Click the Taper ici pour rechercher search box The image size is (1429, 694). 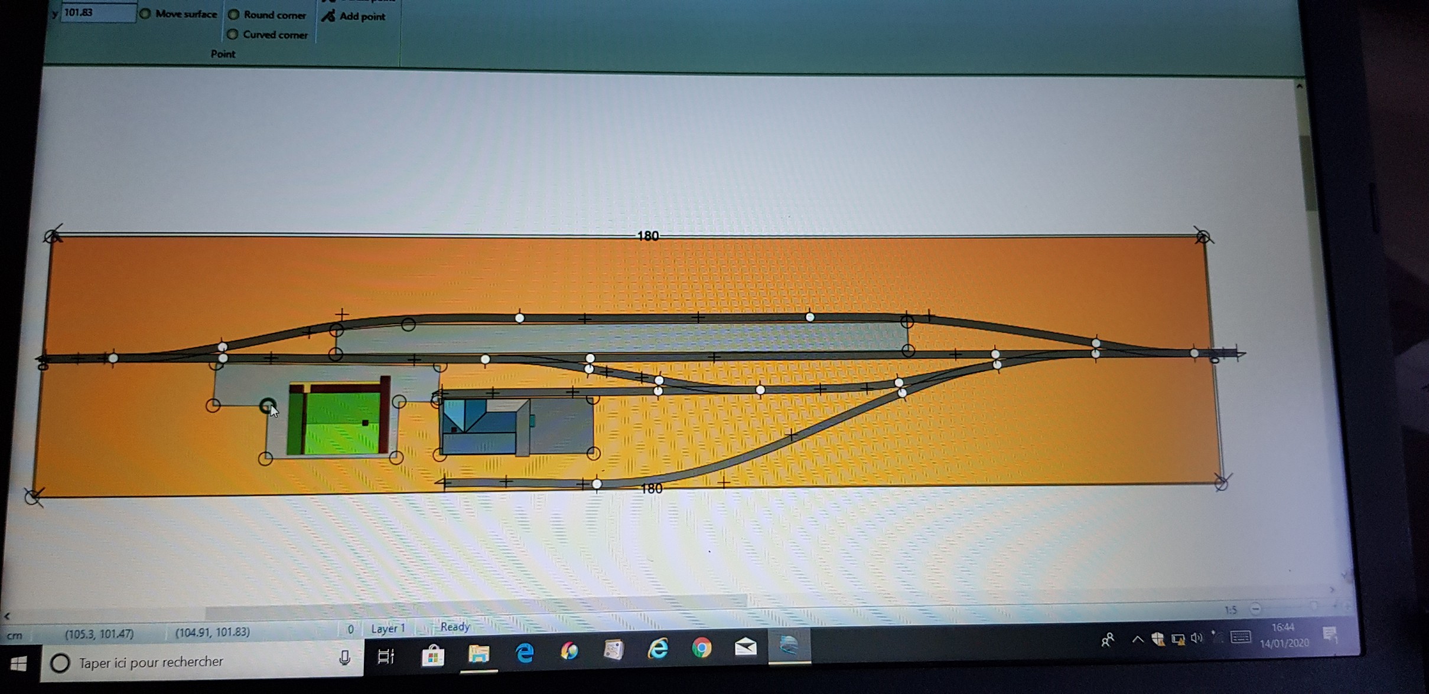tap(201, 662)
